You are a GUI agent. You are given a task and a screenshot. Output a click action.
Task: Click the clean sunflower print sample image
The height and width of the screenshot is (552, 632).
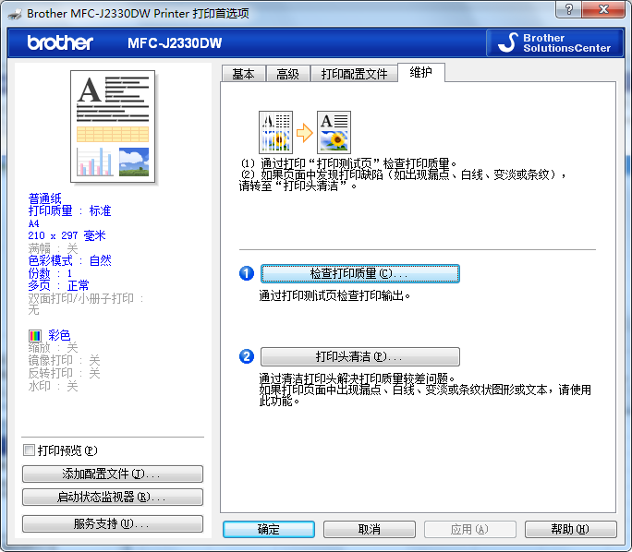[334, 132]
